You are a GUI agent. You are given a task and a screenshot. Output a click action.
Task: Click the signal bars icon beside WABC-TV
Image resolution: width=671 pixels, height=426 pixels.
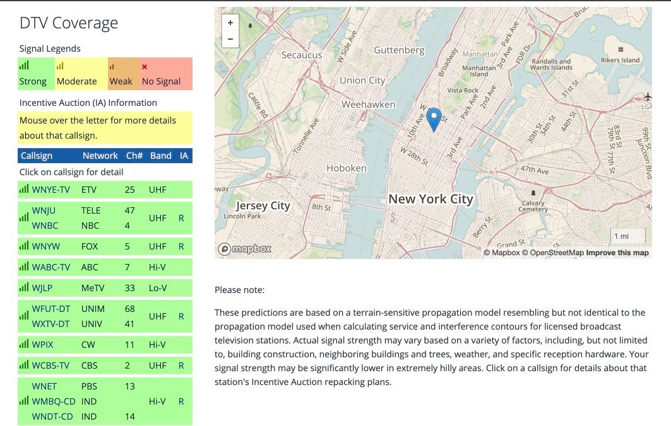coord(24,267)
